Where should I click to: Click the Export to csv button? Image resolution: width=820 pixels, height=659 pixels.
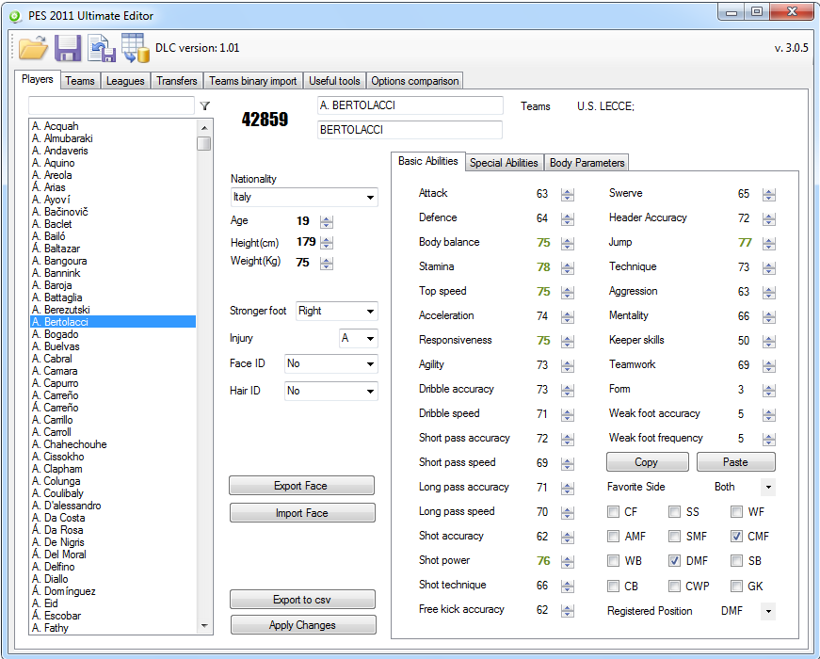point(302,600)
